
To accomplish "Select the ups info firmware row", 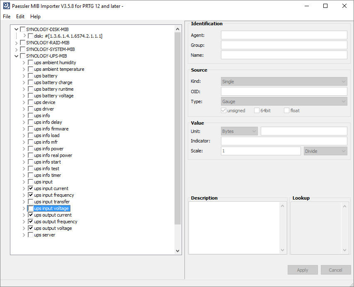I will [x=51, y=129].
